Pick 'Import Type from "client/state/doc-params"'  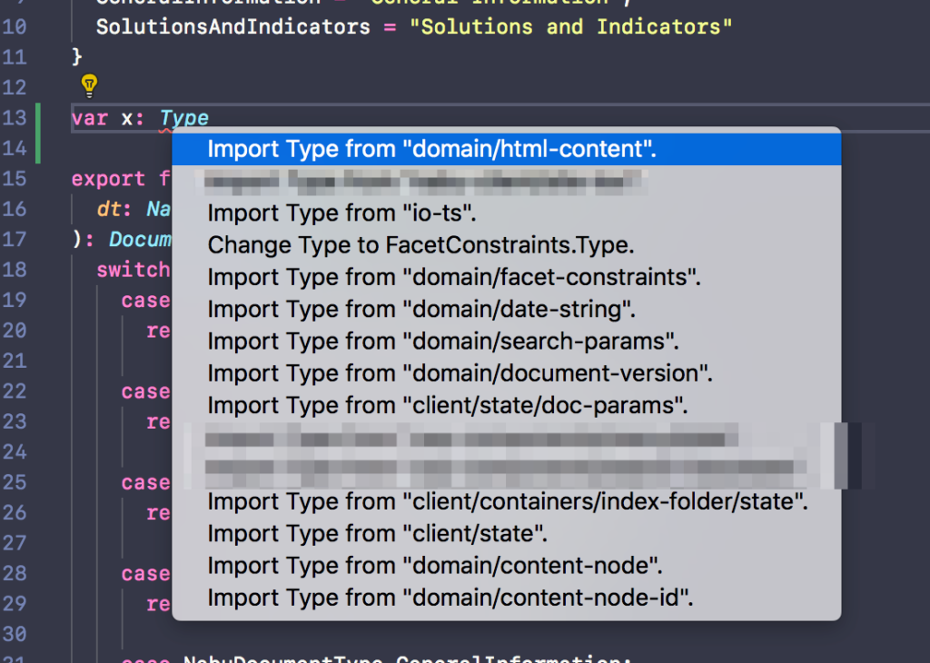447,405
